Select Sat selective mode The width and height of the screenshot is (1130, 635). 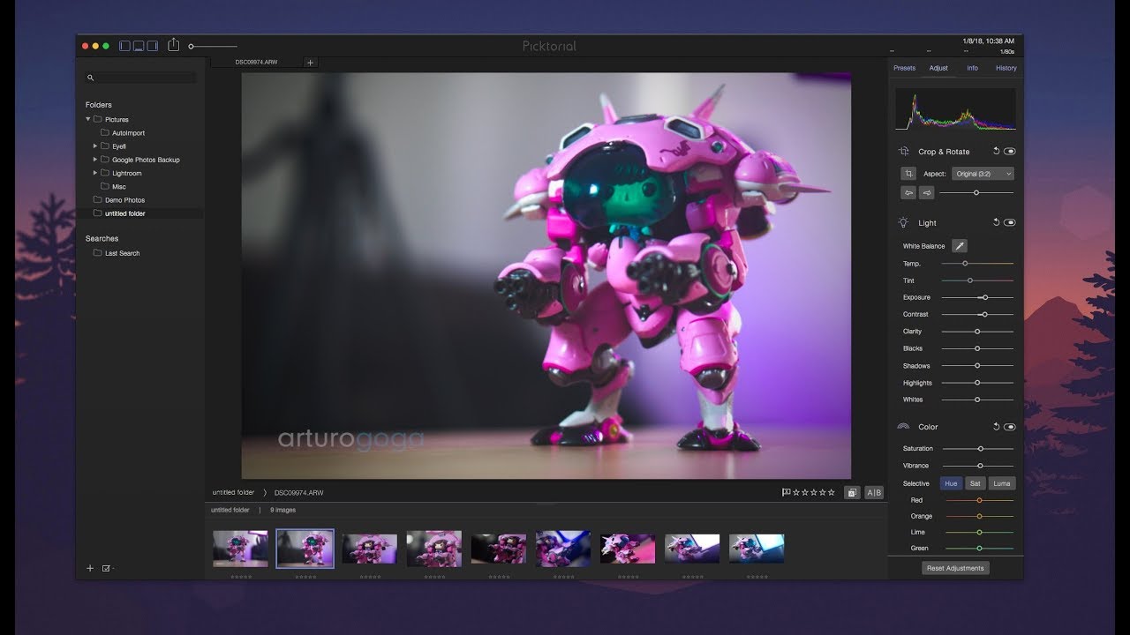click(x=976, y=483)
